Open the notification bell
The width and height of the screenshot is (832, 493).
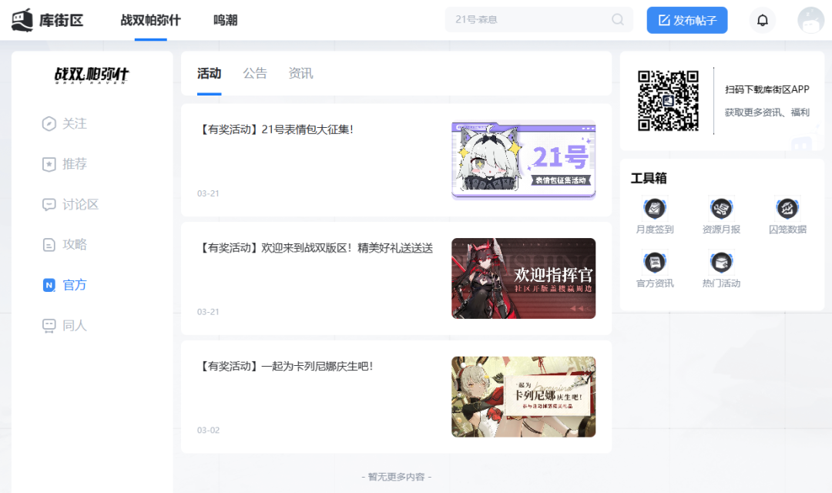(x=763, y=20)
